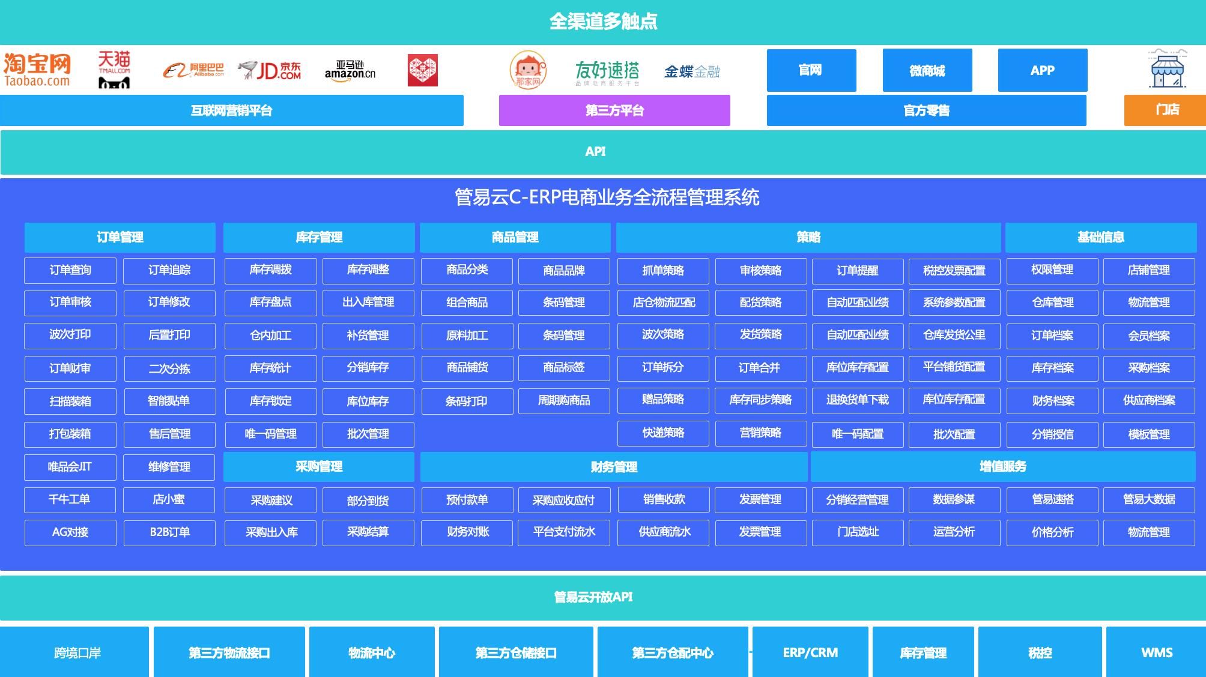The image size is (1206, 677).
Task: Click the monkey mascot logo
Action: [528, 70]
